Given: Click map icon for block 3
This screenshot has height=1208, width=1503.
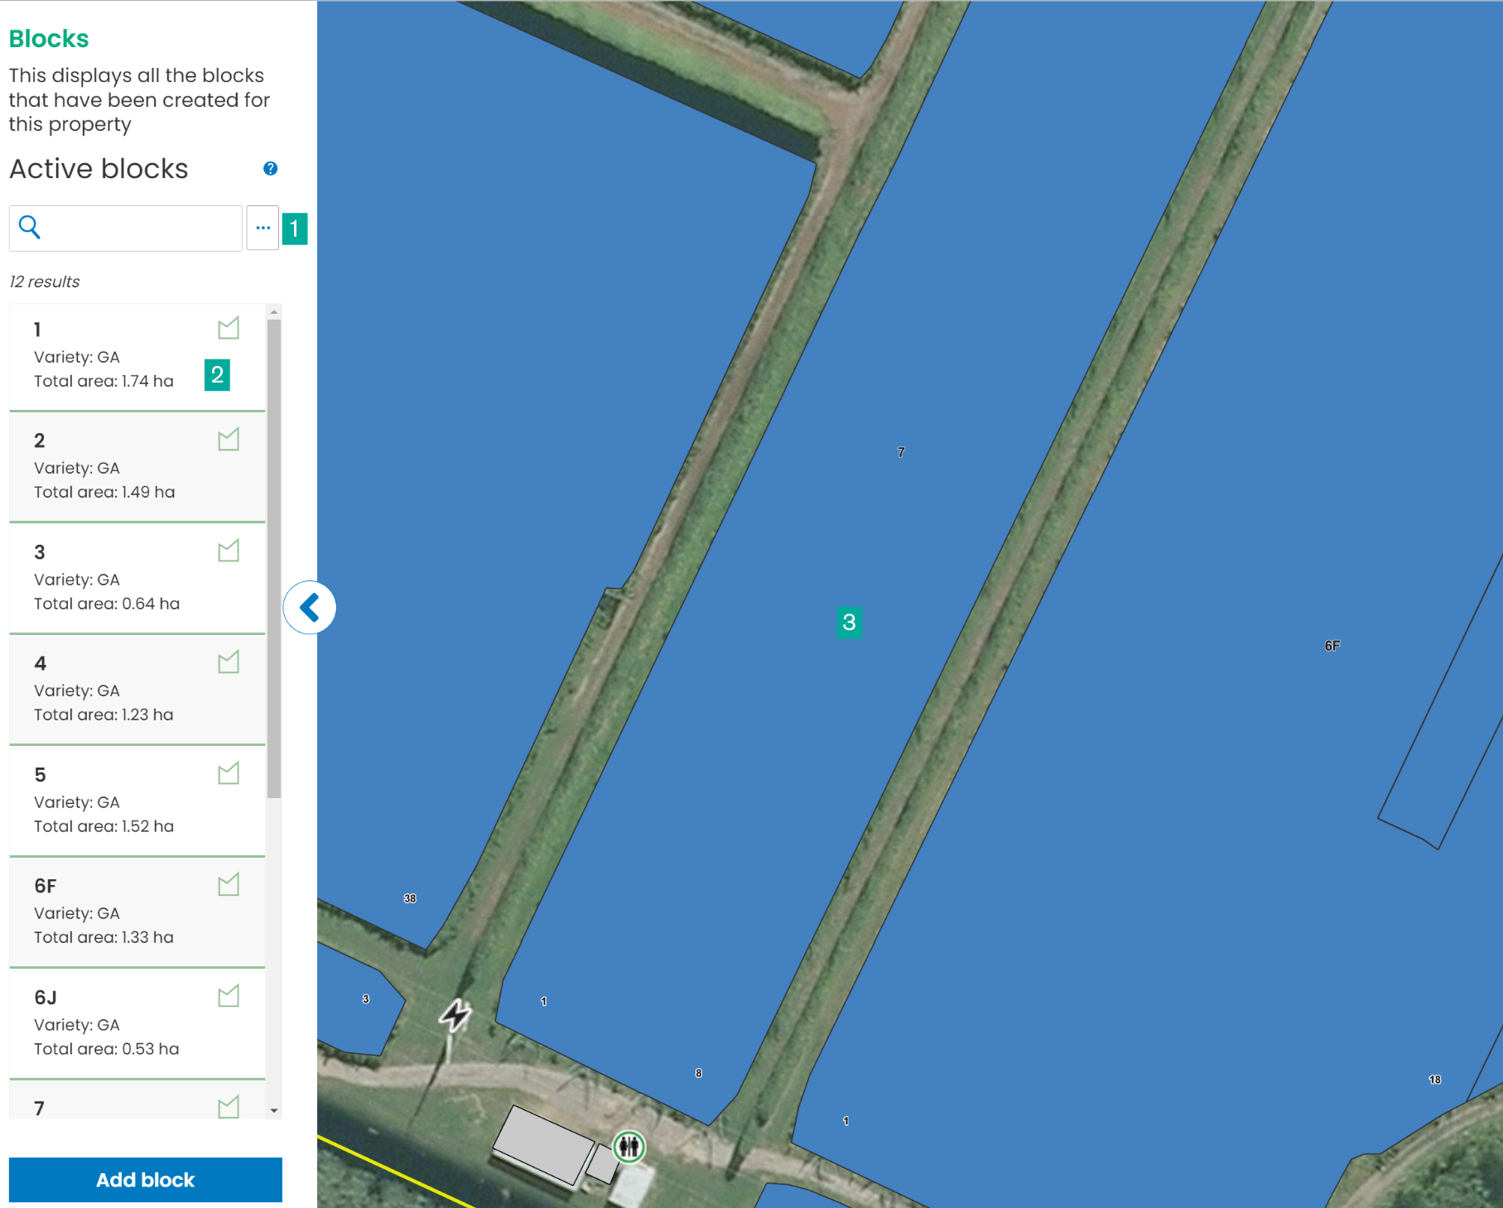Looking at the screenshot, I should (x=229, y=551).
